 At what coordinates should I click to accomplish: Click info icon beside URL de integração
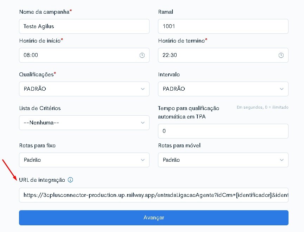tap(70, 180)
